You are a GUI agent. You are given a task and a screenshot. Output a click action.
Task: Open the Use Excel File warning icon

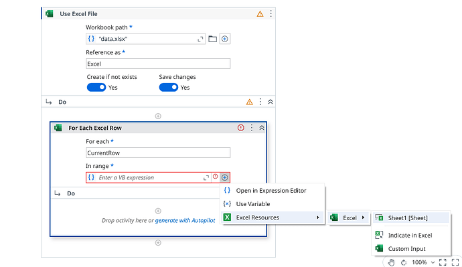click(x=260, y=14)
